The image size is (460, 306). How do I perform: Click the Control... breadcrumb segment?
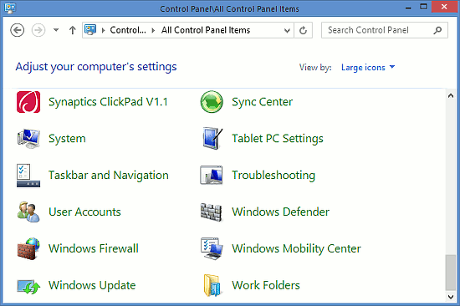[128, 30]
